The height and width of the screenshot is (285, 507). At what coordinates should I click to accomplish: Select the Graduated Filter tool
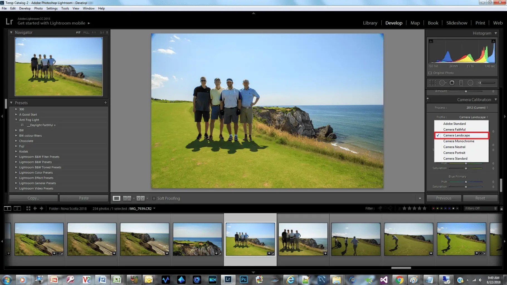[x=461, y=83]
